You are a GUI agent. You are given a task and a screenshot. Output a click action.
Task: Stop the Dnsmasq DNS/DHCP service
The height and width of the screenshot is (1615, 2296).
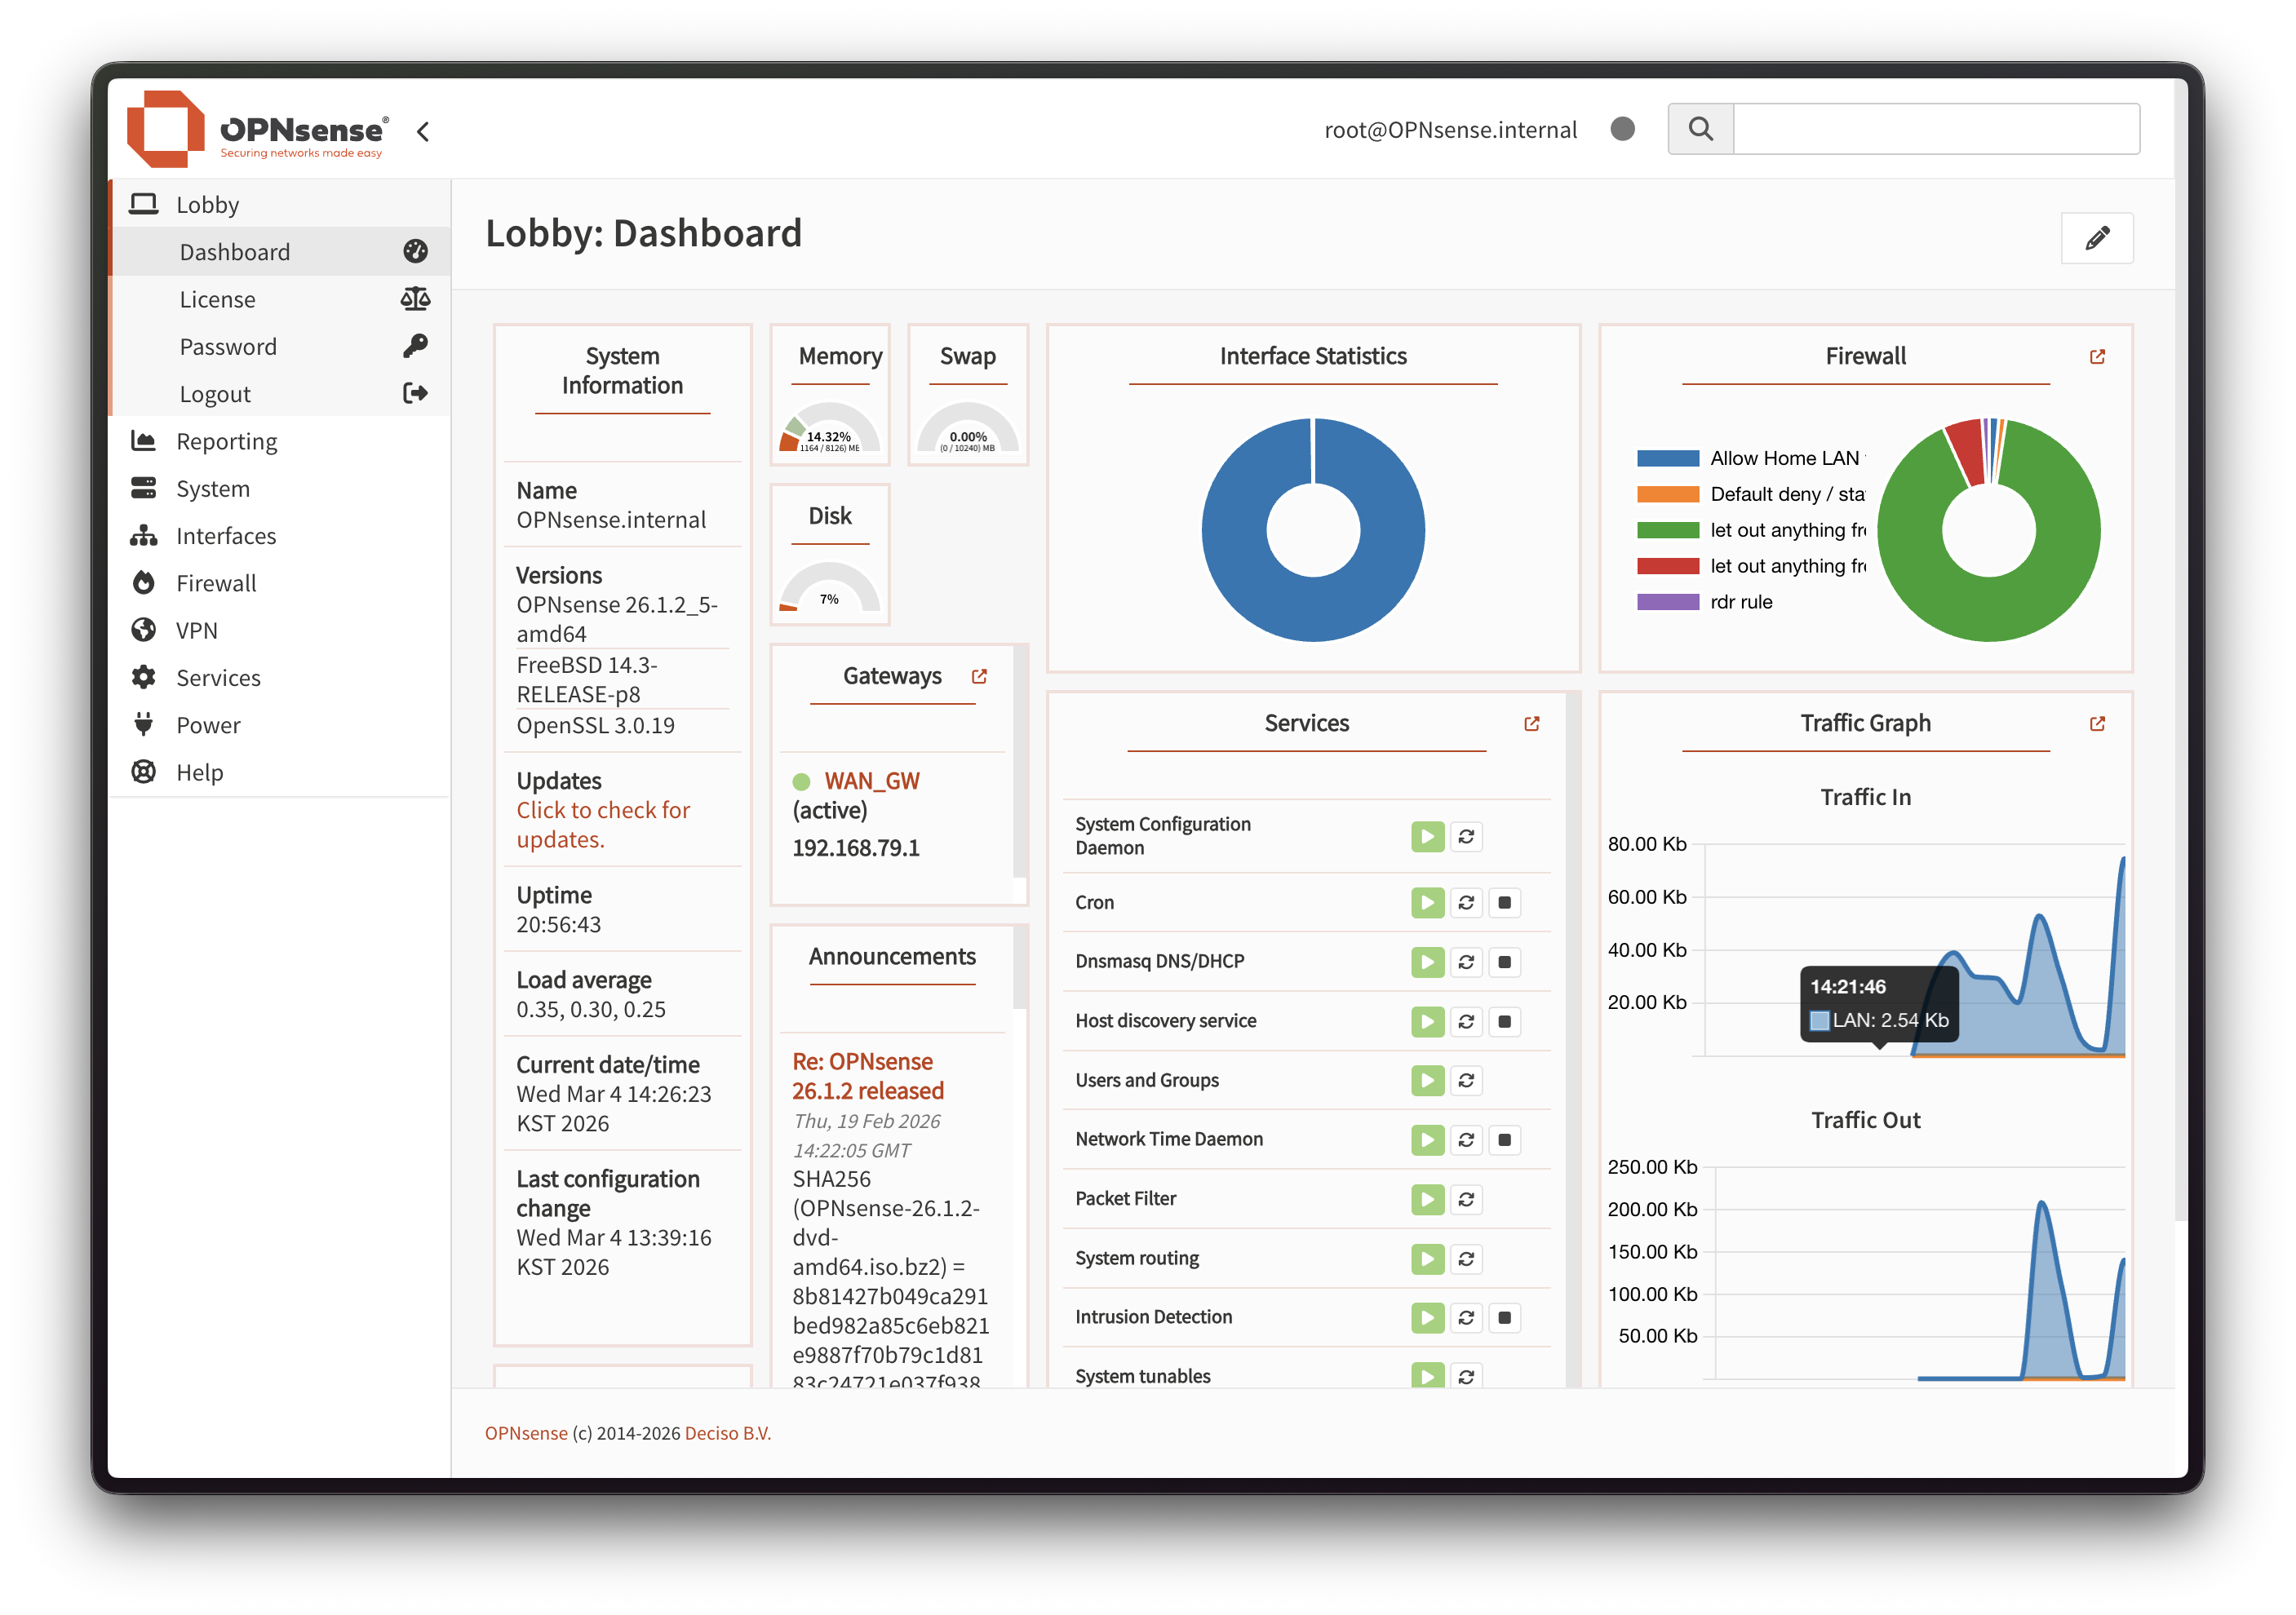point(1504,962)
